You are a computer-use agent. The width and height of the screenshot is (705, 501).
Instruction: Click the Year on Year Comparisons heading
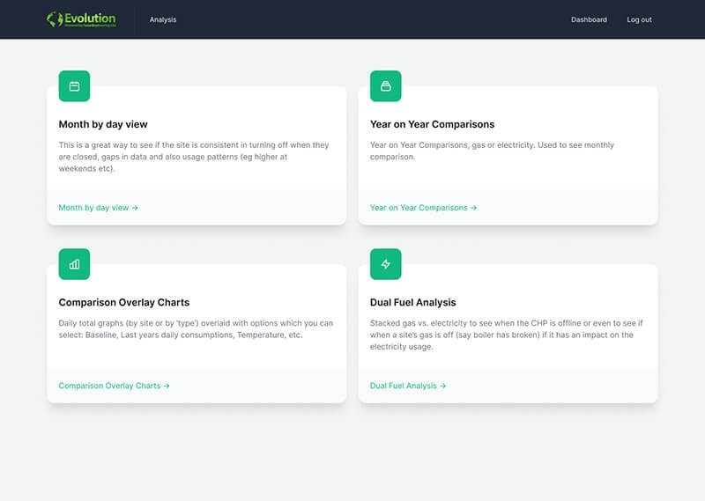coord(432,124)
